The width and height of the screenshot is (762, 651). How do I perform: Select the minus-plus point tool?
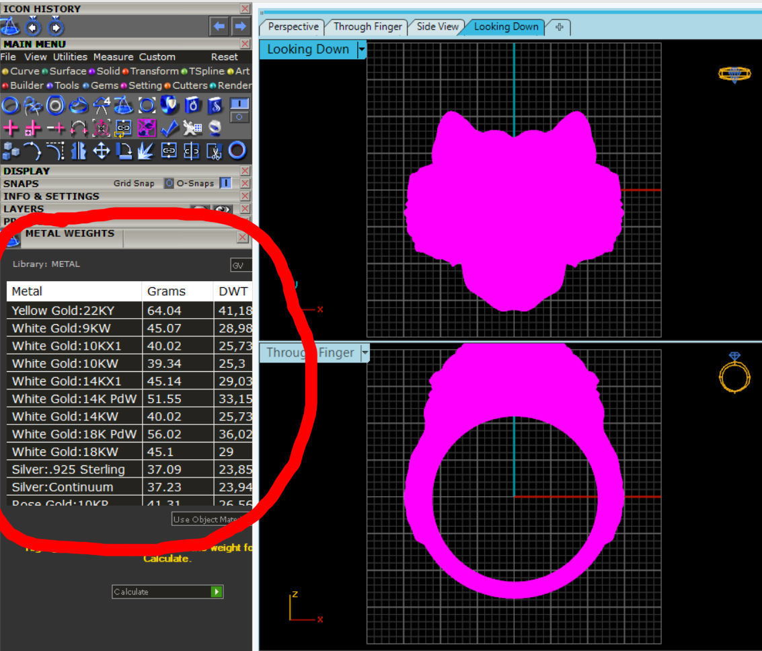pyautogui.click(x=56, y=128)
